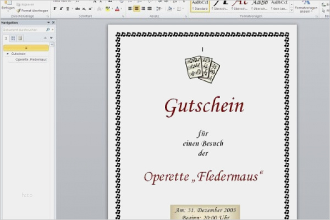Justify the paragraph text
The image size is (330, 220).
point(150,9)
